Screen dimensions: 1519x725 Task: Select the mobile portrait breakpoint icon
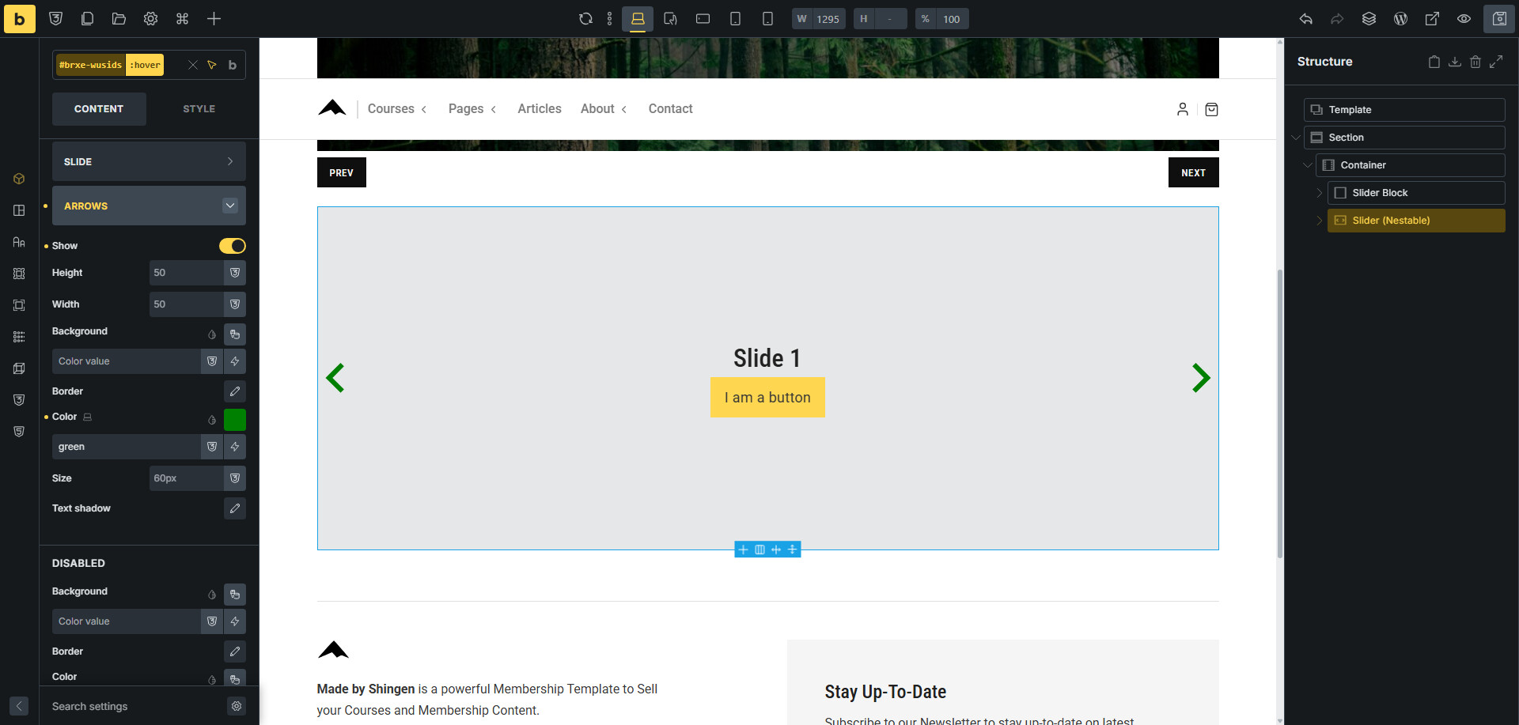[x=767, y=19]
